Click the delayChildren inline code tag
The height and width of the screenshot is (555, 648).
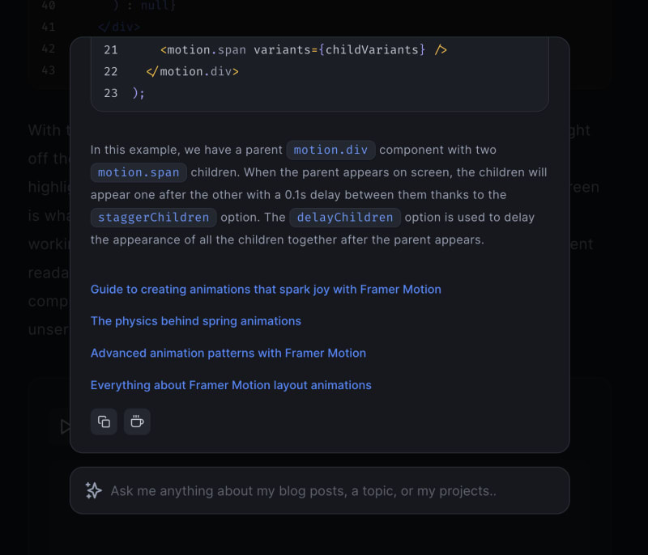point(345,218)
